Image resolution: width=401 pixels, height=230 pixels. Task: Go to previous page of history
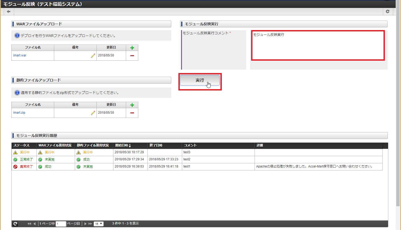34,224
